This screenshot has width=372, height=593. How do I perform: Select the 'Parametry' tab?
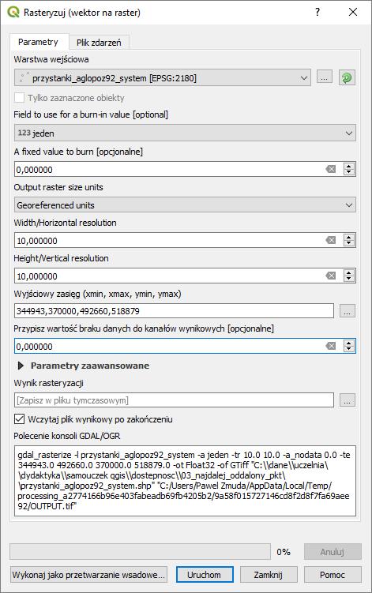38,42
